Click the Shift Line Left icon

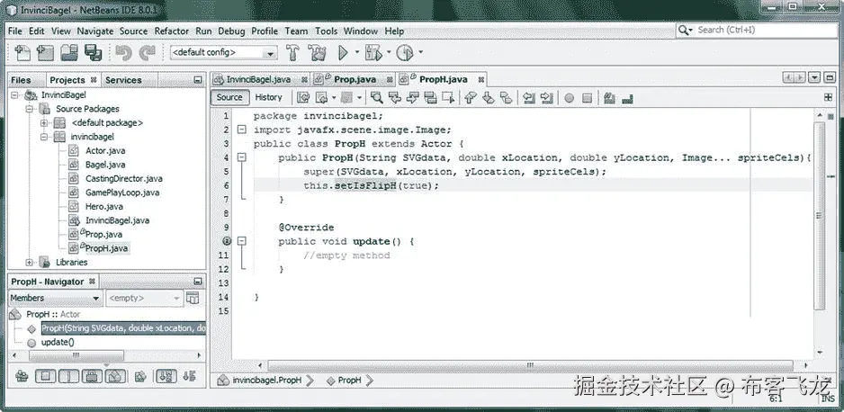pos(529,97)
